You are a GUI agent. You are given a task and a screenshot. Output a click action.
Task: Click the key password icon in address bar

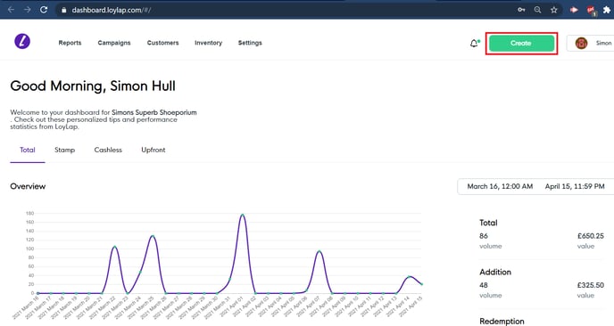click(x=521, y=10)
